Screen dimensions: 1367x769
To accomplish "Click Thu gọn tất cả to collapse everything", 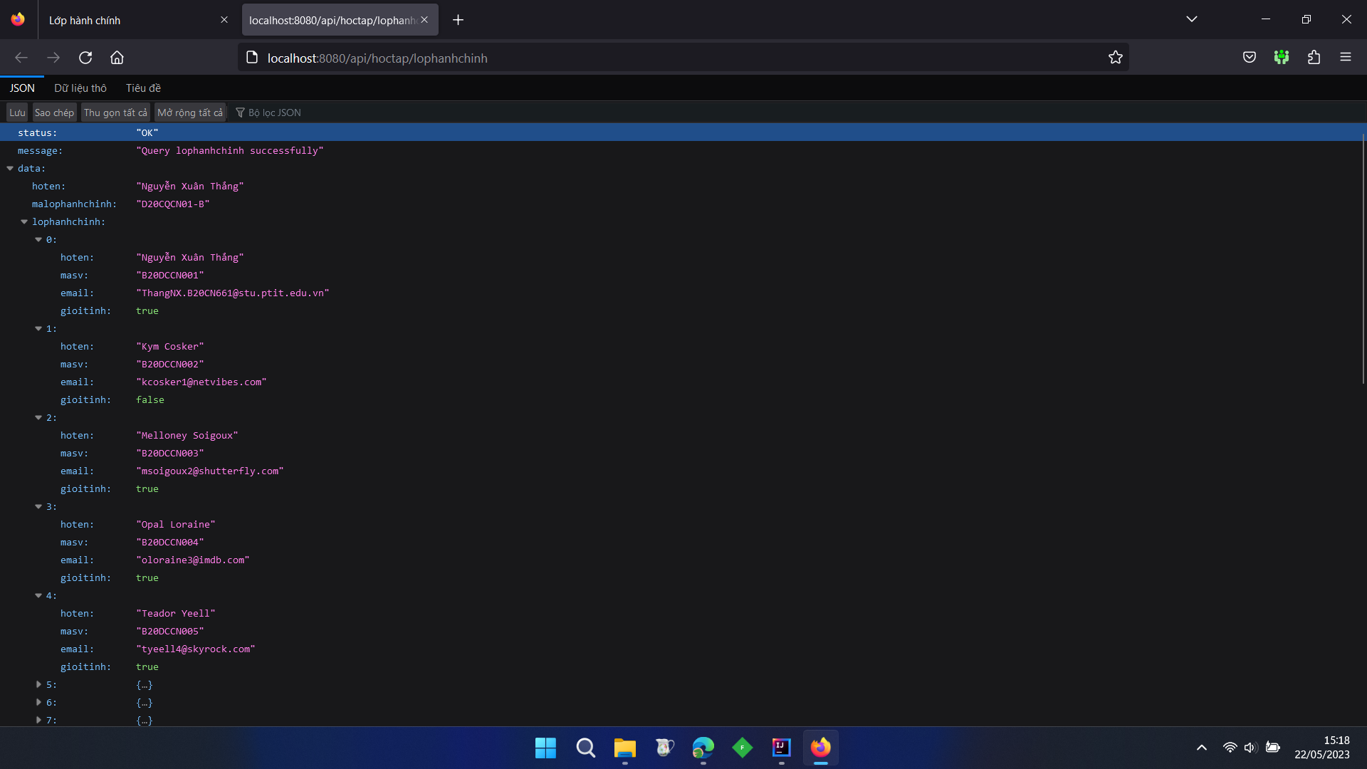I will coord(115,112).
